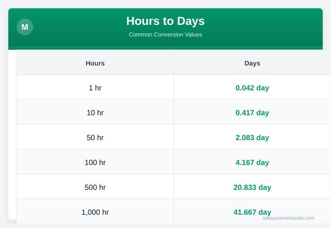Click the Common Conversion Values subtitle

(x=165, y=34)
